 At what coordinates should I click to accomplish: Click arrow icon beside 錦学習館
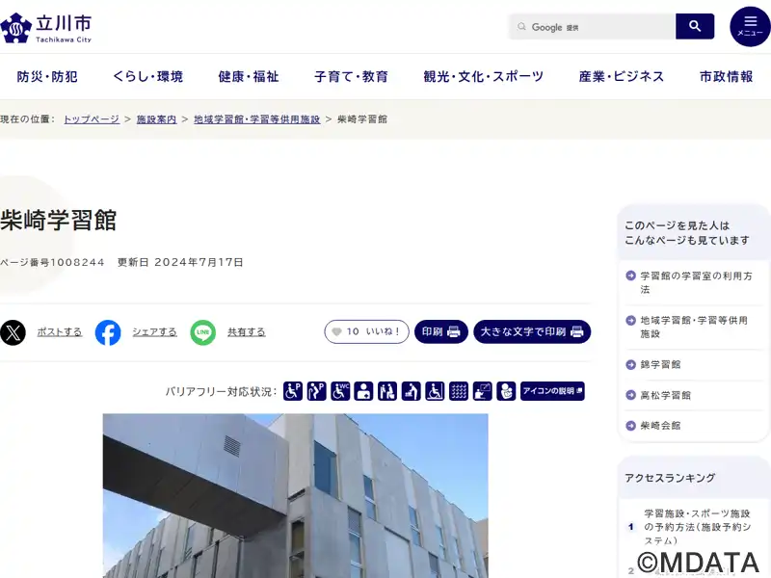click(x=631, y=365)
